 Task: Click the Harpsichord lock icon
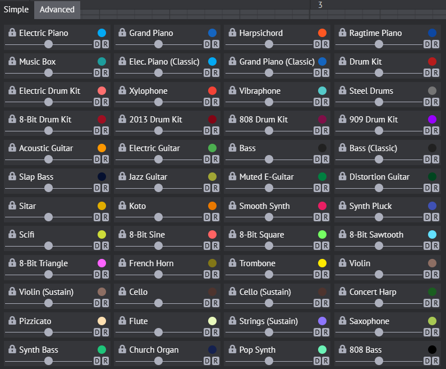coord(232,33)
